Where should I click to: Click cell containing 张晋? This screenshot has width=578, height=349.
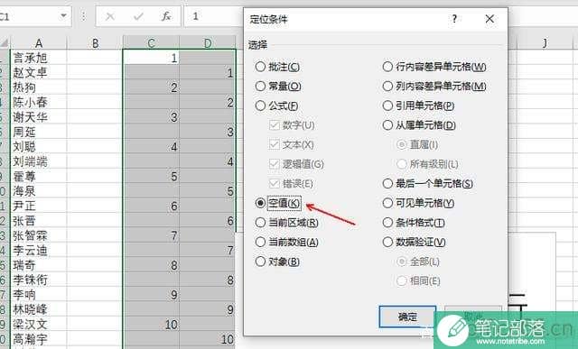tap(38, 221)
